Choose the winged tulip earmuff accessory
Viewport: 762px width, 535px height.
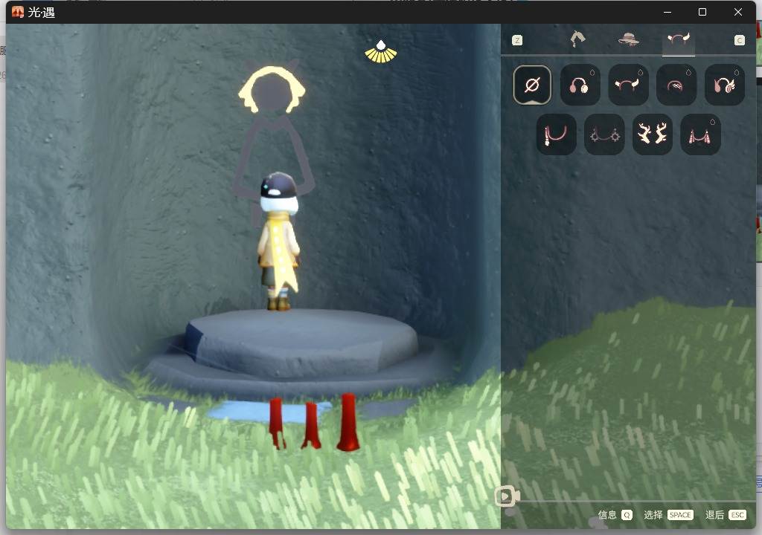[725, 85]
